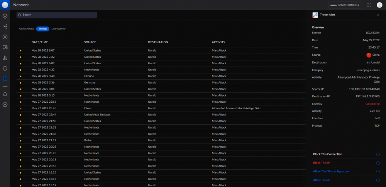Click the Belize source cell
This screenshot has height=187, width=386.
(88, 140)
